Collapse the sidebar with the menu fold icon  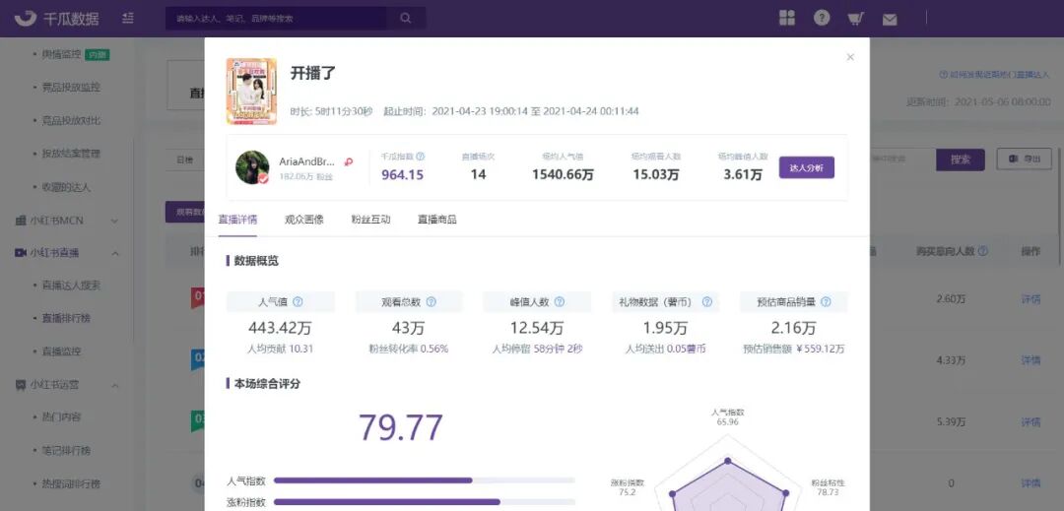(x=128, y=19)
